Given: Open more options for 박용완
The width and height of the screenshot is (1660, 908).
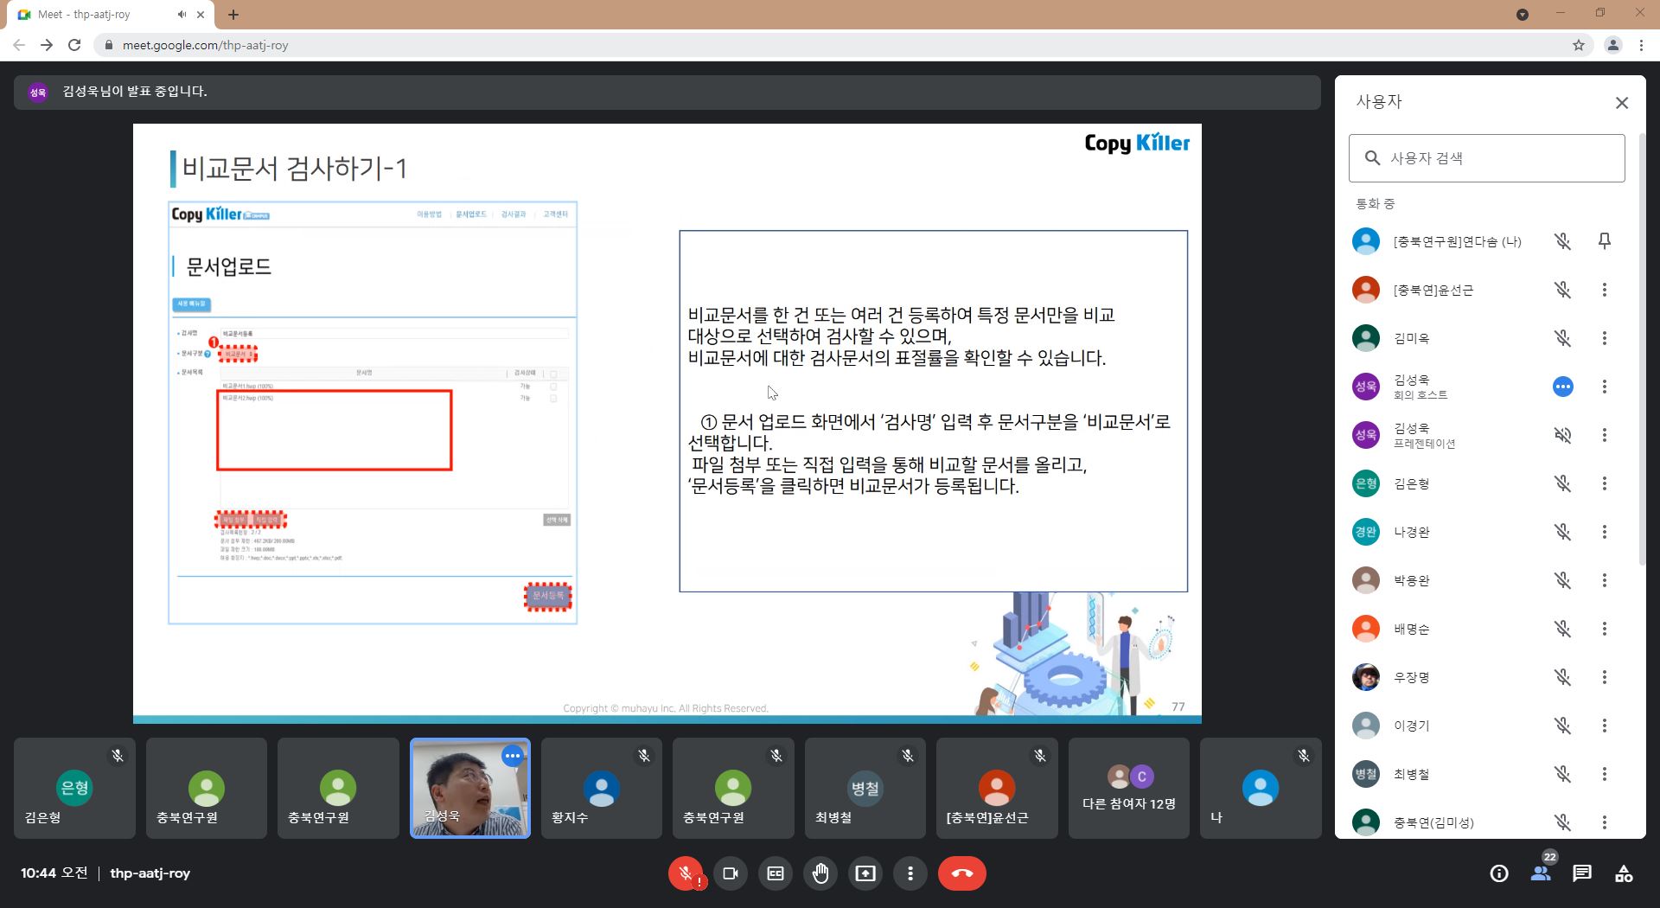Looking at the screenshot, I should 1605,580.
